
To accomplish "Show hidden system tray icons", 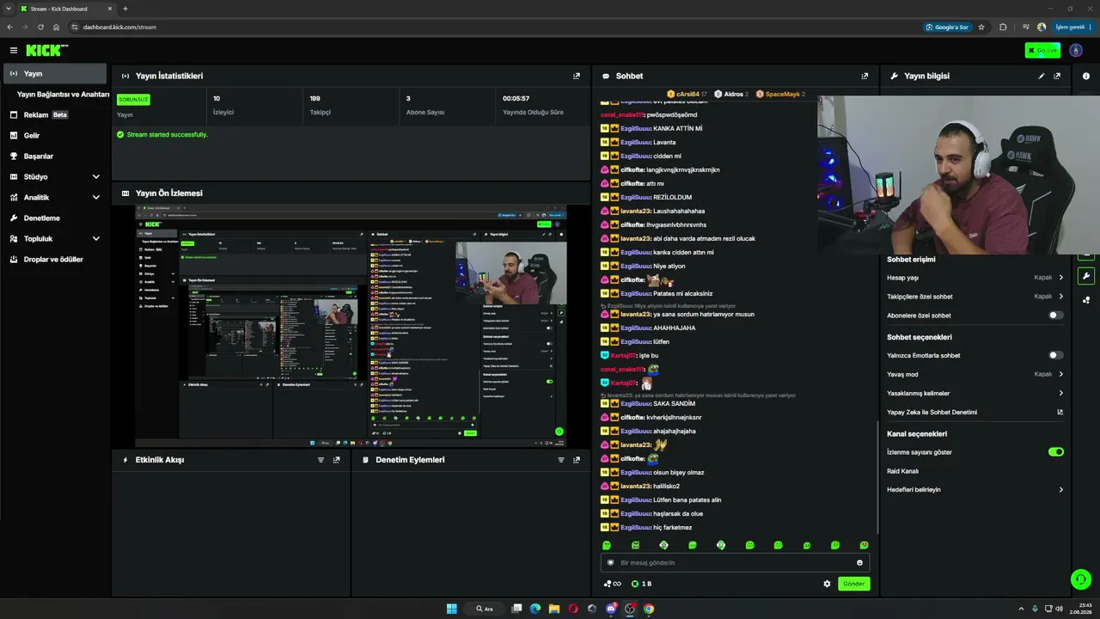I will (1021, 609).
